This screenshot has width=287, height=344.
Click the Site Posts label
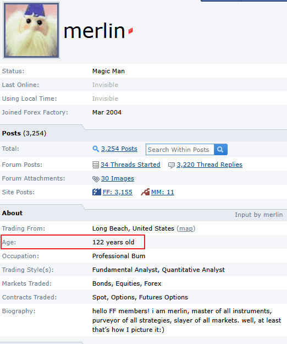click(x=18, y=192)
